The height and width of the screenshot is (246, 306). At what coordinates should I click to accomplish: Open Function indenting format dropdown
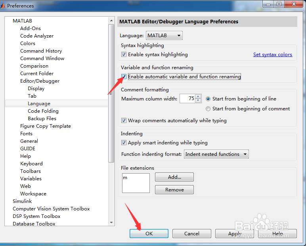pos(216,154)
